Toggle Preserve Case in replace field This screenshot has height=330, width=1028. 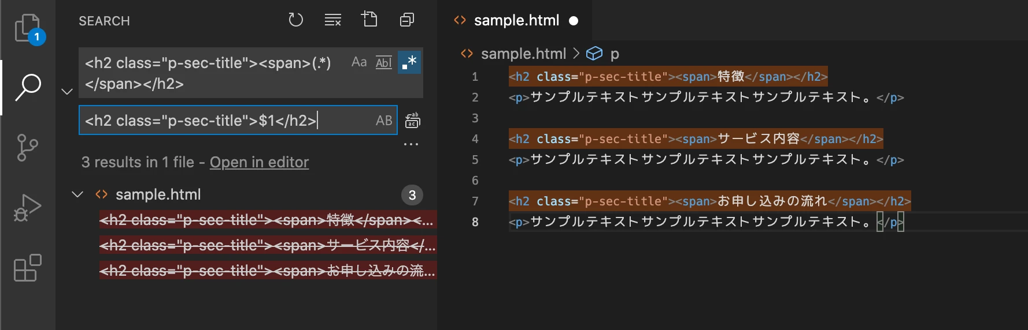coord(384,121)
